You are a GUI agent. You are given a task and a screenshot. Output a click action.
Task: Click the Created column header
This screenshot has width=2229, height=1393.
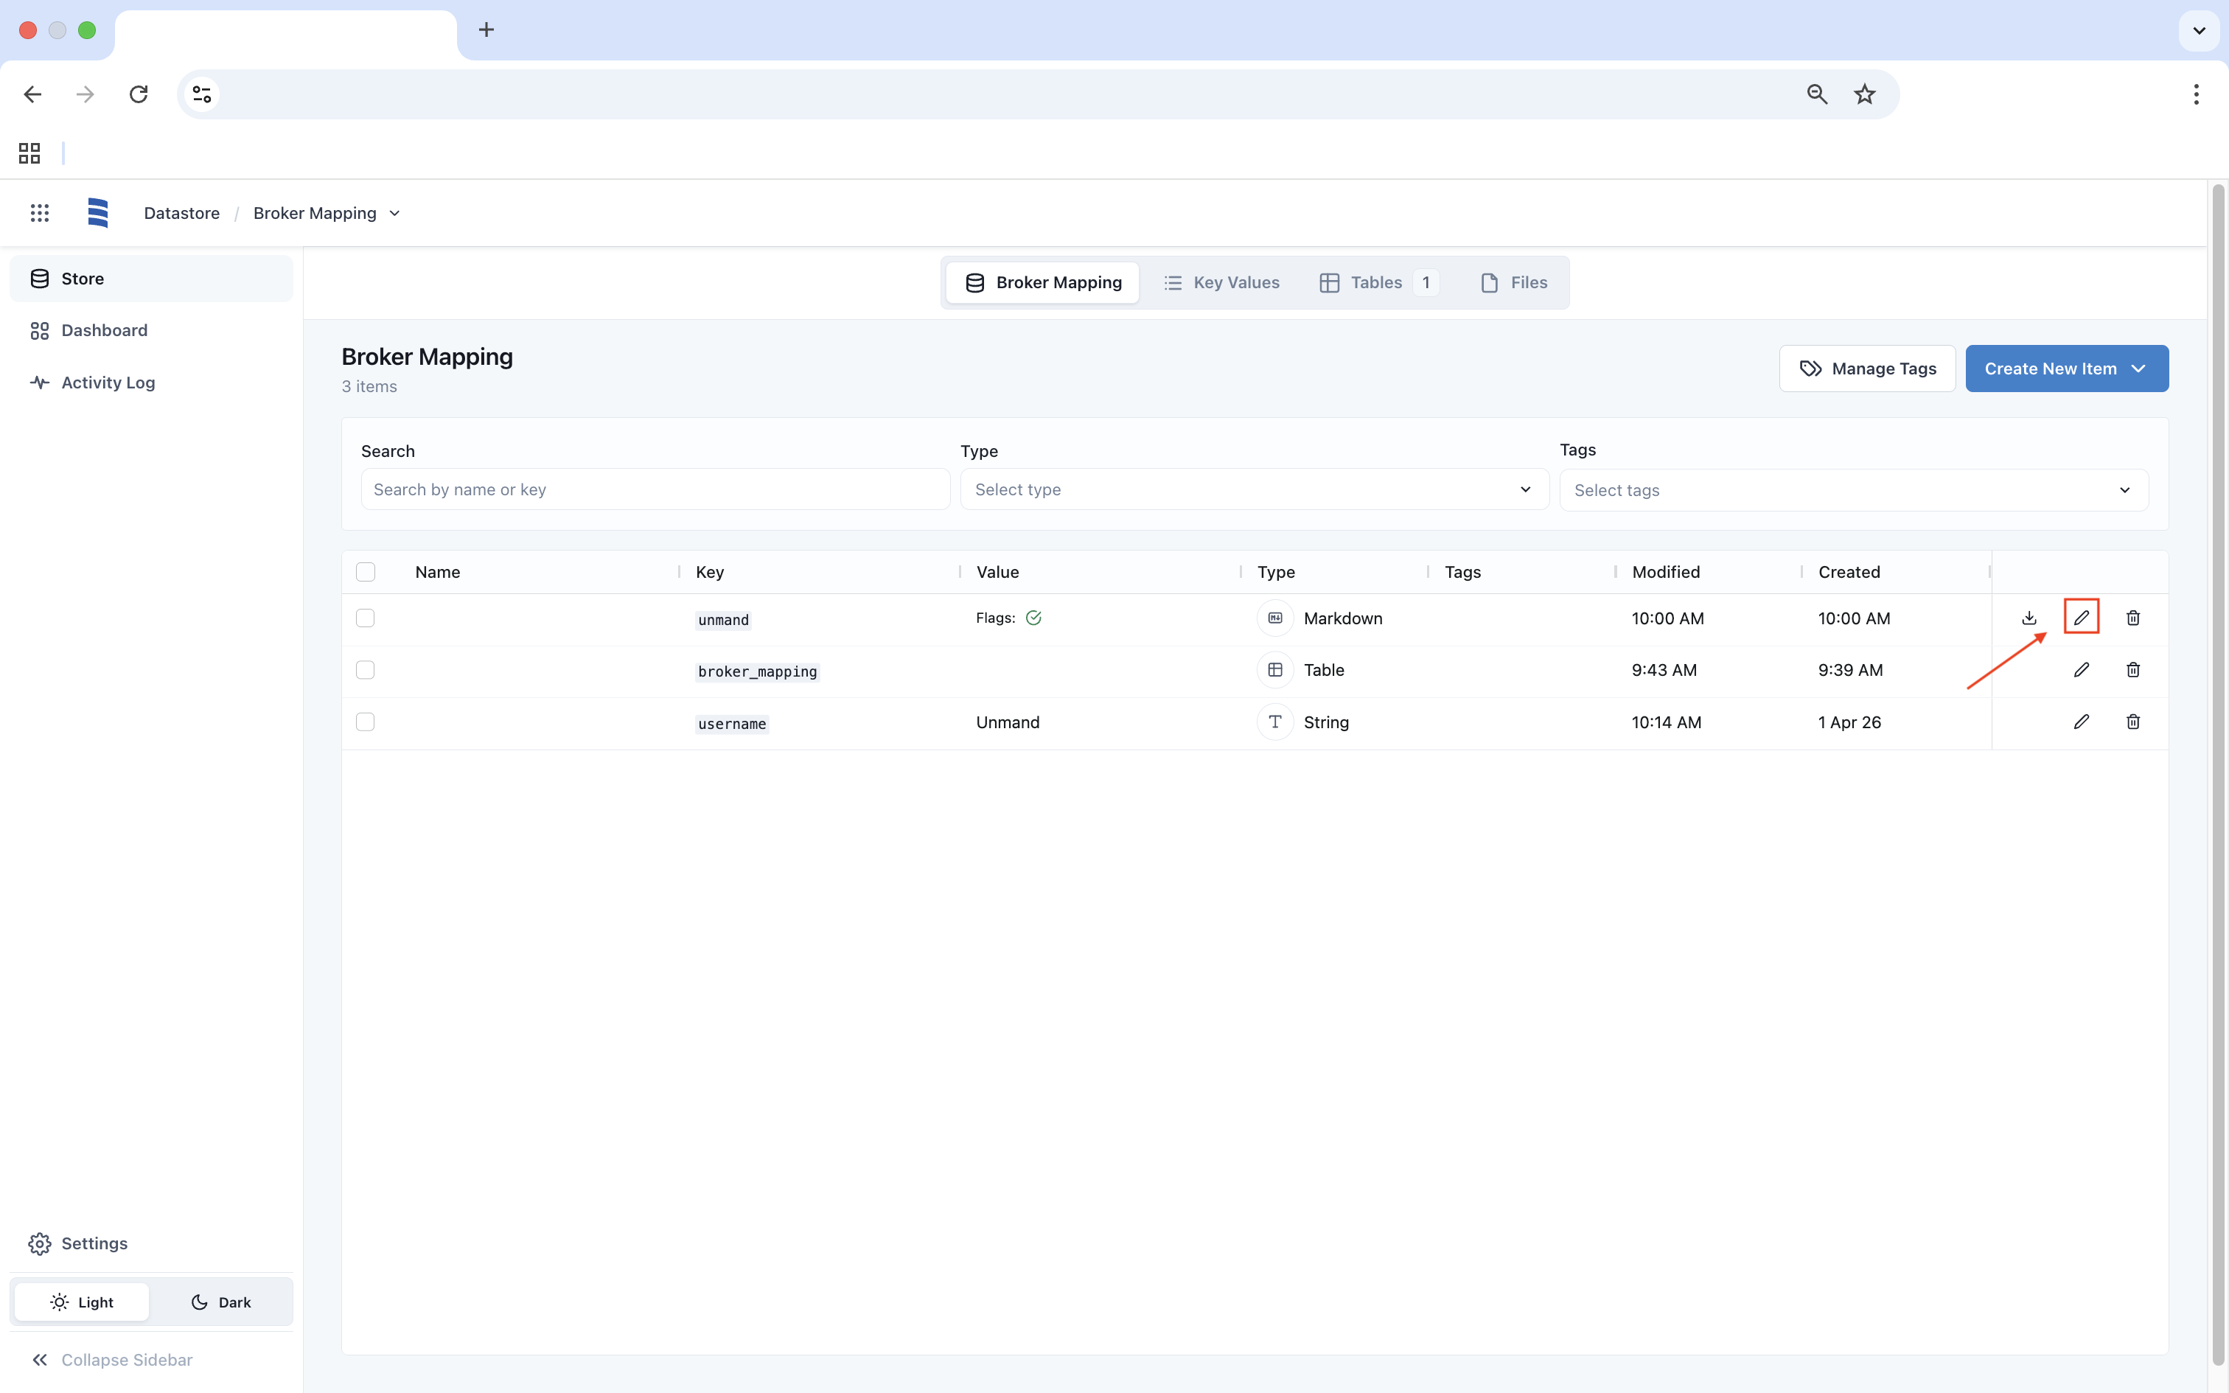[1849, 572]
